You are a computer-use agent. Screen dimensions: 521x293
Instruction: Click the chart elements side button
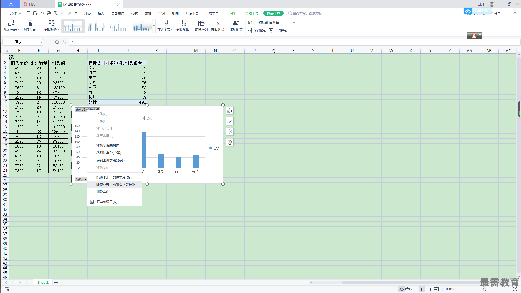pos(230,110)
